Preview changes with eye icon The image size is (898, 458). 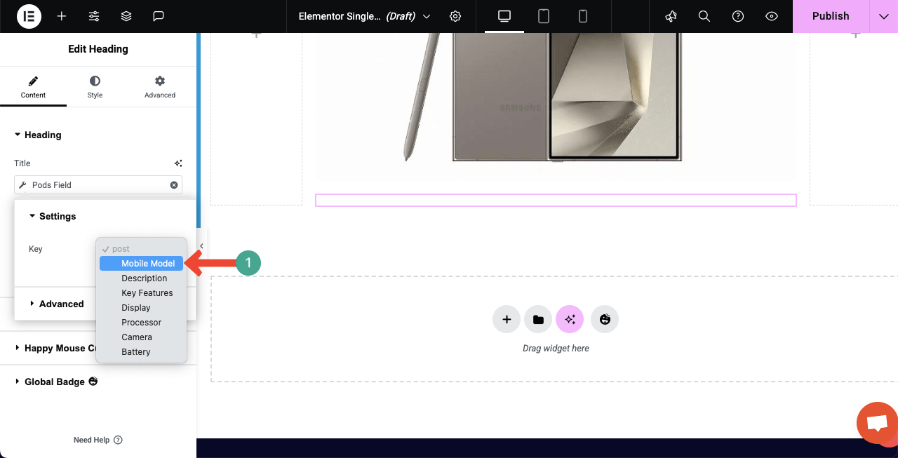click(x=772, y=16)
